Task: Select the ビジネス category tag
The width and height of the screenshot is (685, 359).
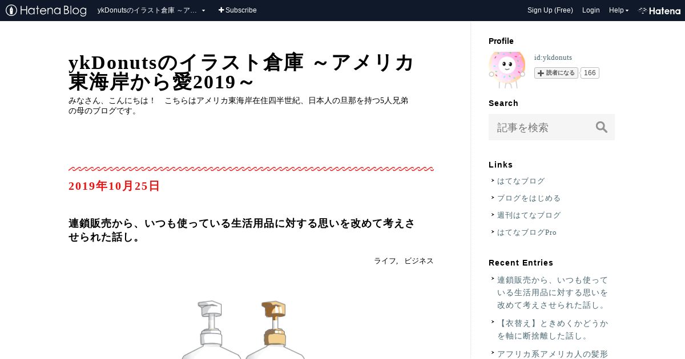Action: point(419,261)
